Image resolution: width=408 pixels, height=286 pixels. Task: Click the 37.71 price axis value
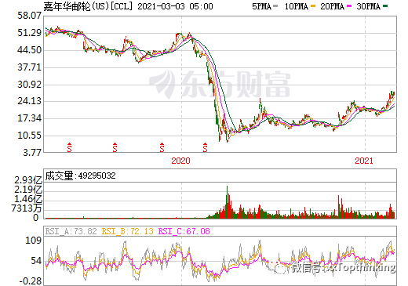tap(29, 67)
